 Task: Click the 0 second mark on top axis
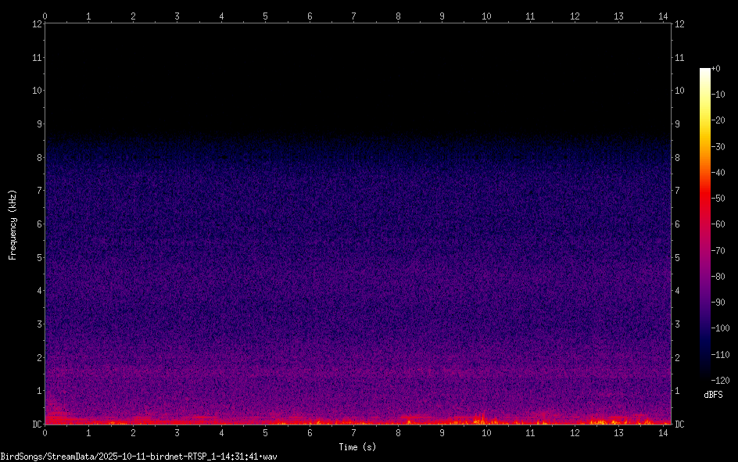(x=45, y=16)
